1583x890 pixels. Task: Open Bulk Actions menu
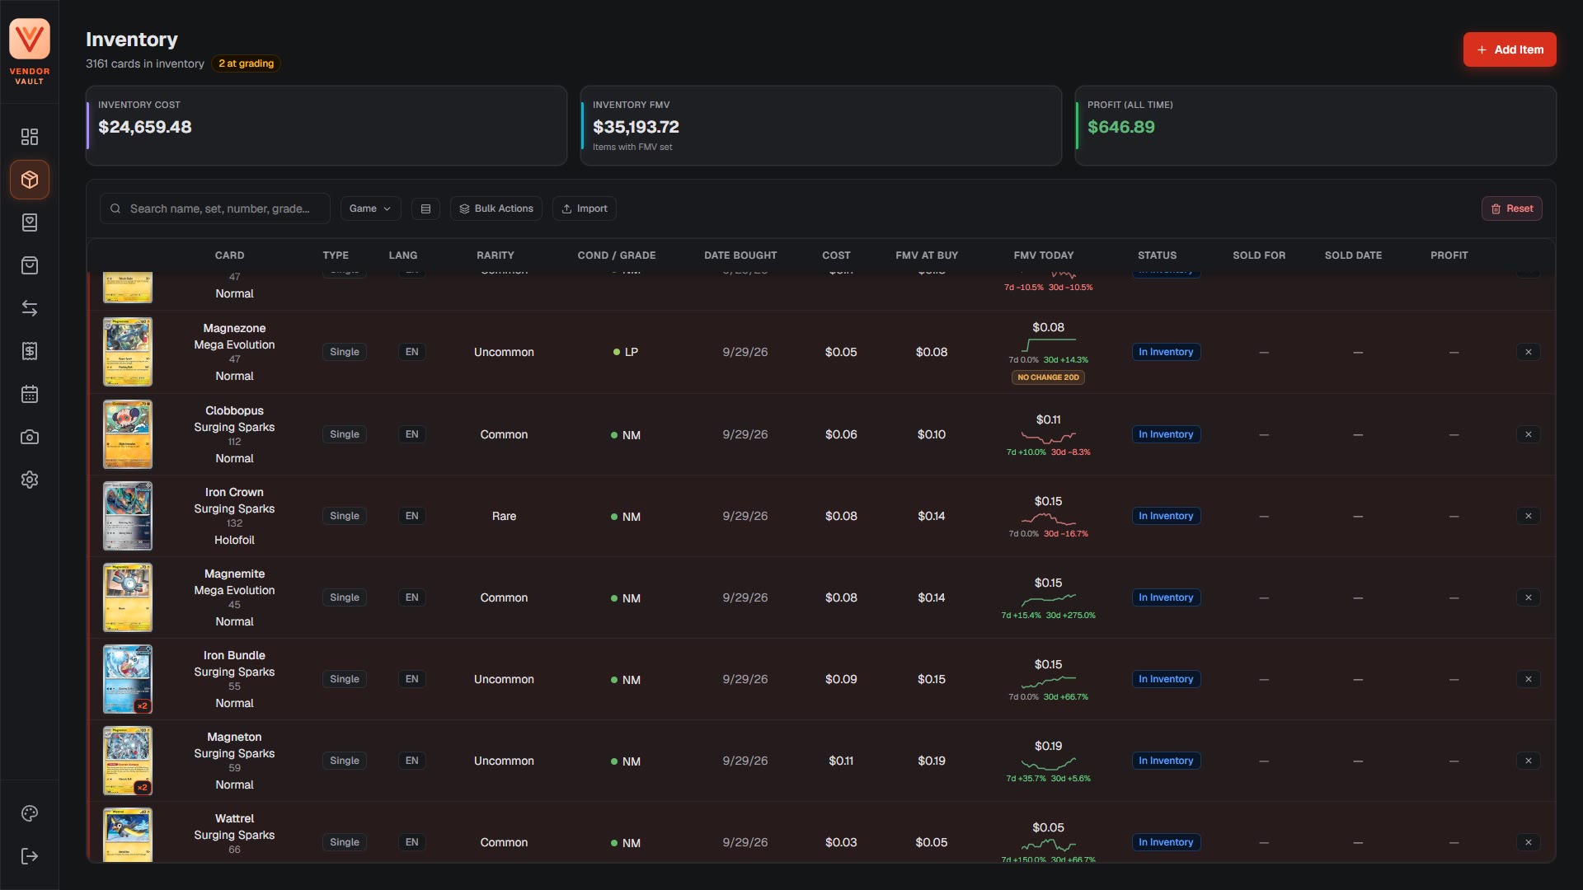496,208
